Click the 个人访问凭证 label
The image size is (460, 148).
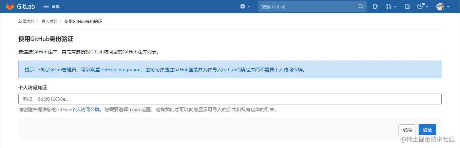(33, 88)
